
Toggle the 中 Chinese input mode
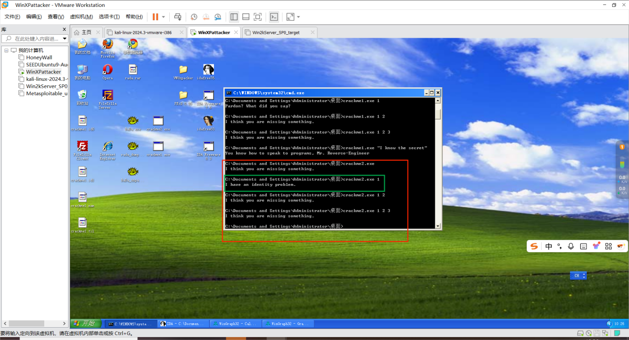point(549,246)
